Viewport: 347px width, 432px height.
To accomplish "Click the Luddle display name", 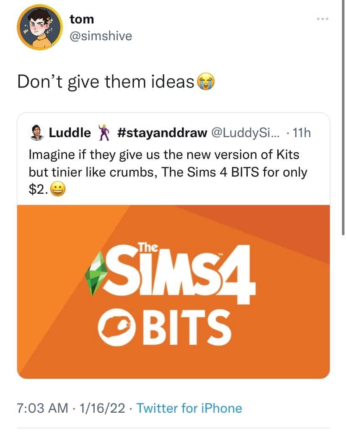I will (x=70, y=133).
